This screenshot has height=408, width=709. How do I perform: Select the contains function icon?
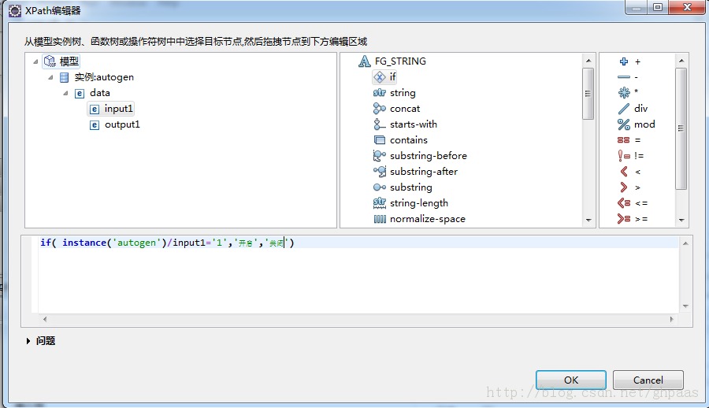(x=380, y=140)
